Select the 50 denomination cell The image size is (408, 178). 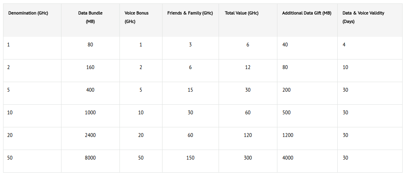10,158
